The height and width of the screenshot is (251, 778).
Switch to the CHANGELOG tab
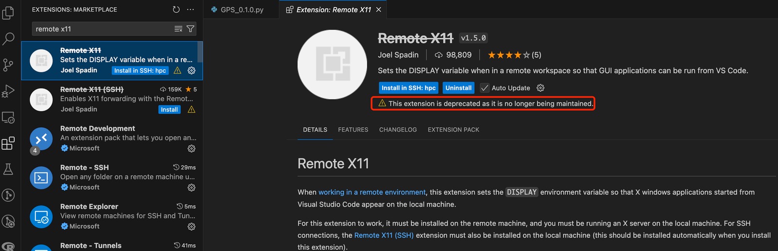(x=398, y=130)
